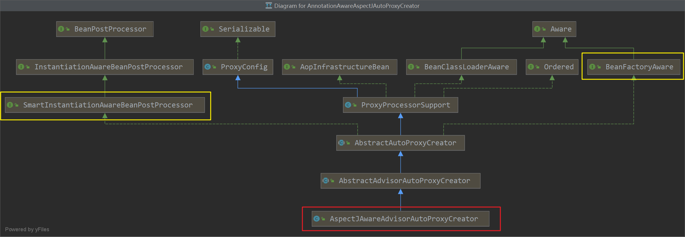Click abstract class icon on AbstractAutoProxyCreator
Screen dimensions: 685x237
(x=341, y=143)
